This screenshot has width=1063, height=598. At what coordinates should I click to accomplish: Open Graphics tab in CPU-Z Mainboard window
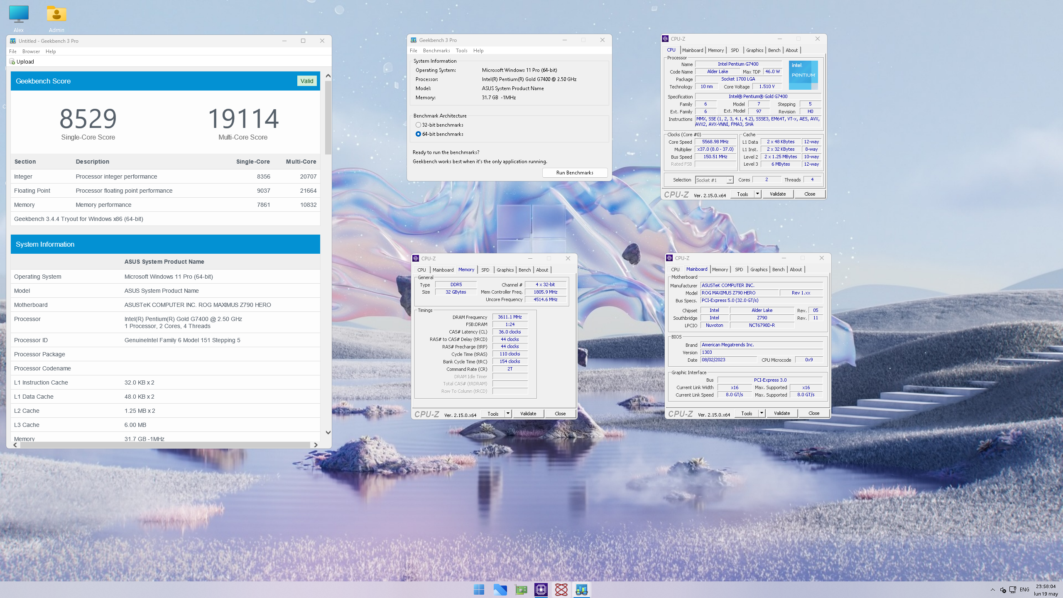(759, 270)
